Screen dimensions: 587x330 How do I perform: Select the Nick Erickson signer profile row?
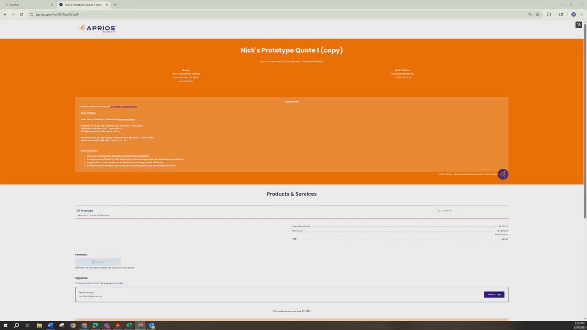tap(292, 294)
